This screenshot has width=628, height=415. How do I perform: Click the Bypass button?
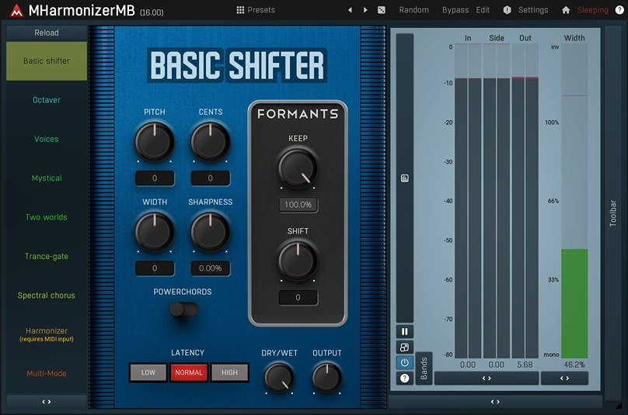coord(455,10)
